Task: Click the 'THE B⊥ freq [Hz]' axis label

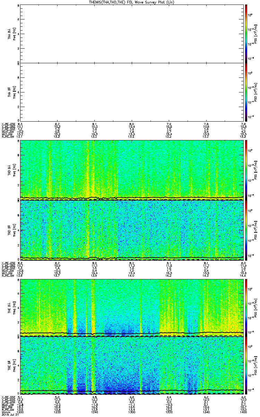Action: (12, 307)
